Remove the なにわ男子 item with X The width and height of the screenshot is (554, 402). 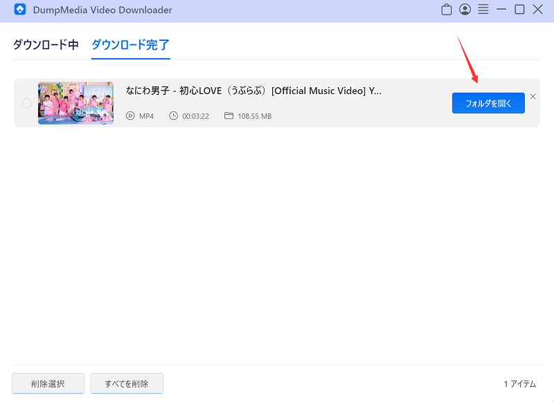click(533, 96)
